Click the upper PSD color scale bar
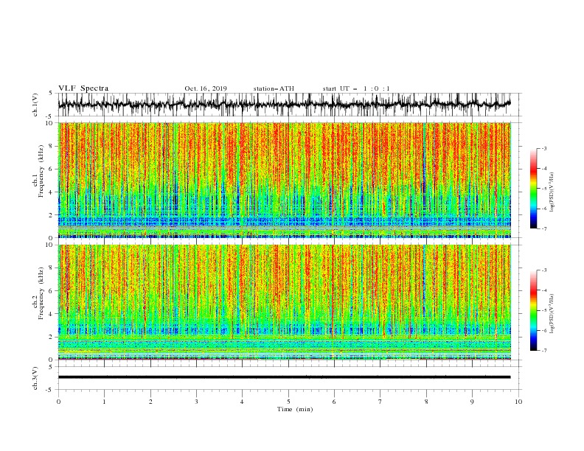 pyautogui.click(x=533, y=189)
